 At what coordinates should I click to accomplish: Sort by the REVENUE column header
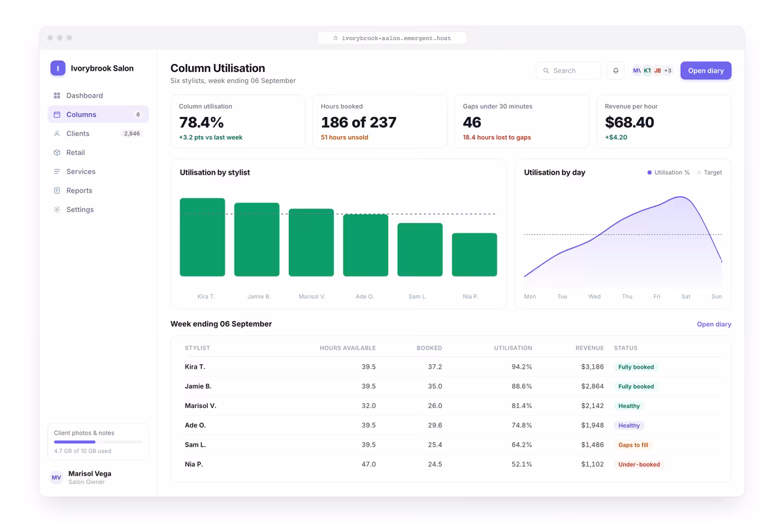point(589,348)
